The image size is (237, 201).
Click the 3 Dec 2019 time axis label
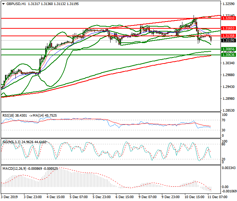9,197
